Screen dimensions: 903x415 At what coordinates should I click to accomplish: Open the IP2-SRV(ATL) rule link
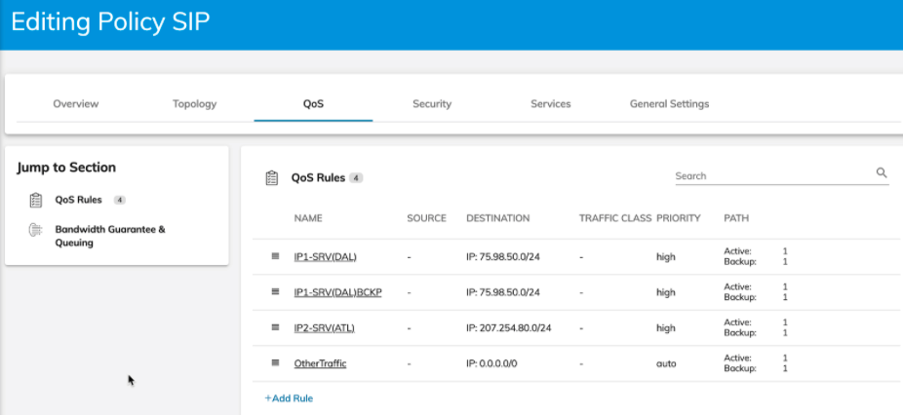pos(324,328)
